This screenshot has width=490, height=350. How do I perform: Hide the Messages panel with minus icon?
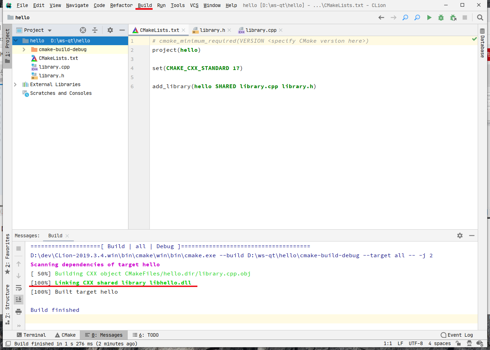pos(472,236)
